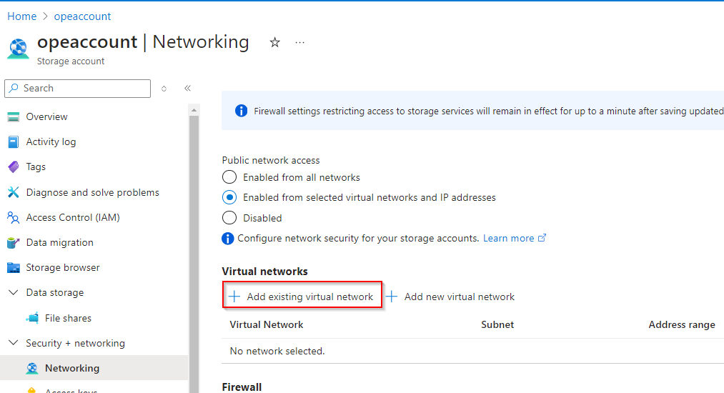Click the Data migration icon

[x=13, y=243]
